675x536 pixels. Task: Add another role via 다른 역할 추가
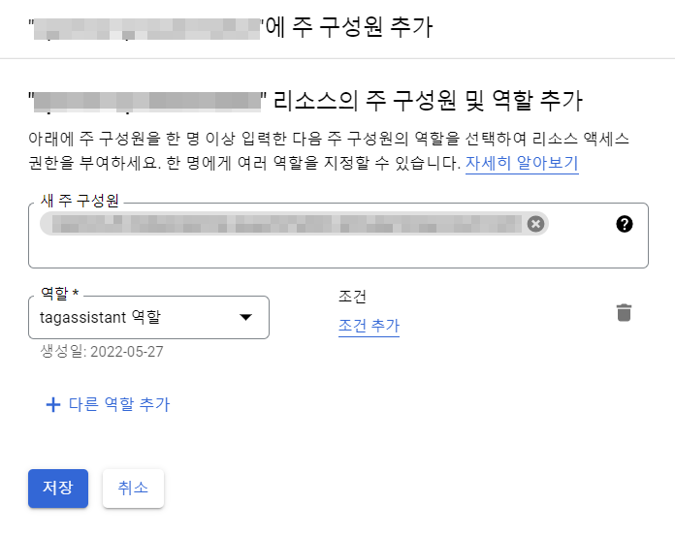[x=119, y=404]
